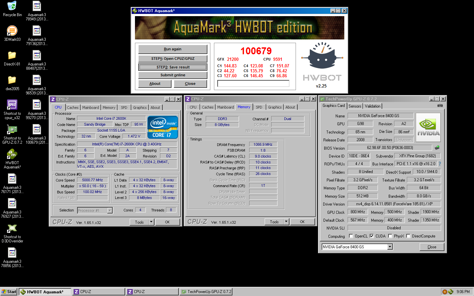Click the Run again button
This screenshot has width=474, height=296.
pos(173,49)
